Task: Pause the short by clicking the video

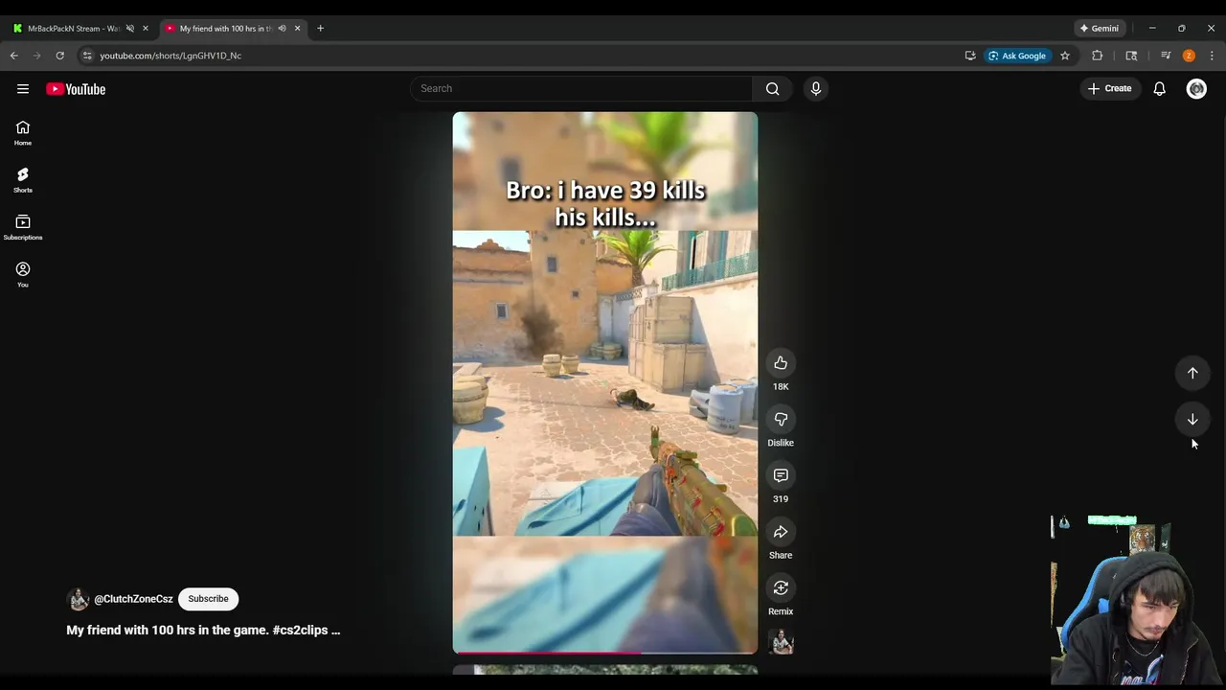Action: point(604,382)
